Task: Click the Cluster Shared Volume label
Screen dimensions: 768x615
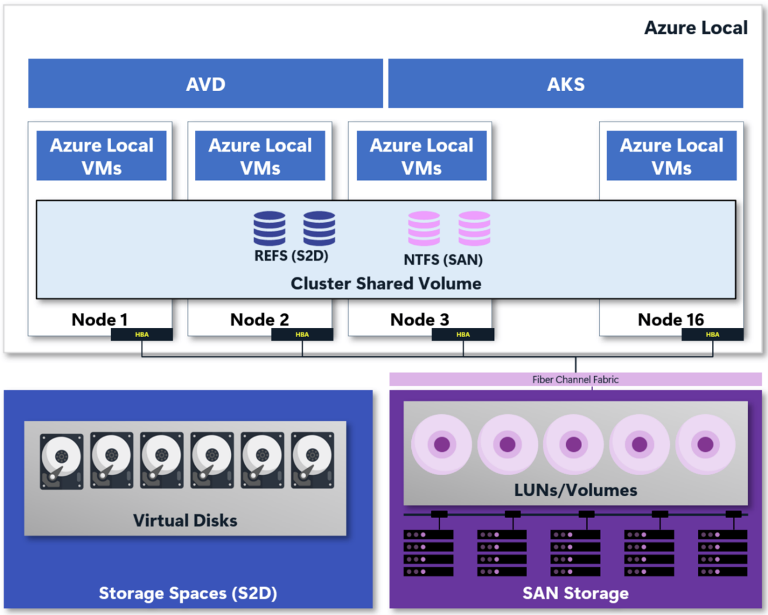Action: point(385,284)
